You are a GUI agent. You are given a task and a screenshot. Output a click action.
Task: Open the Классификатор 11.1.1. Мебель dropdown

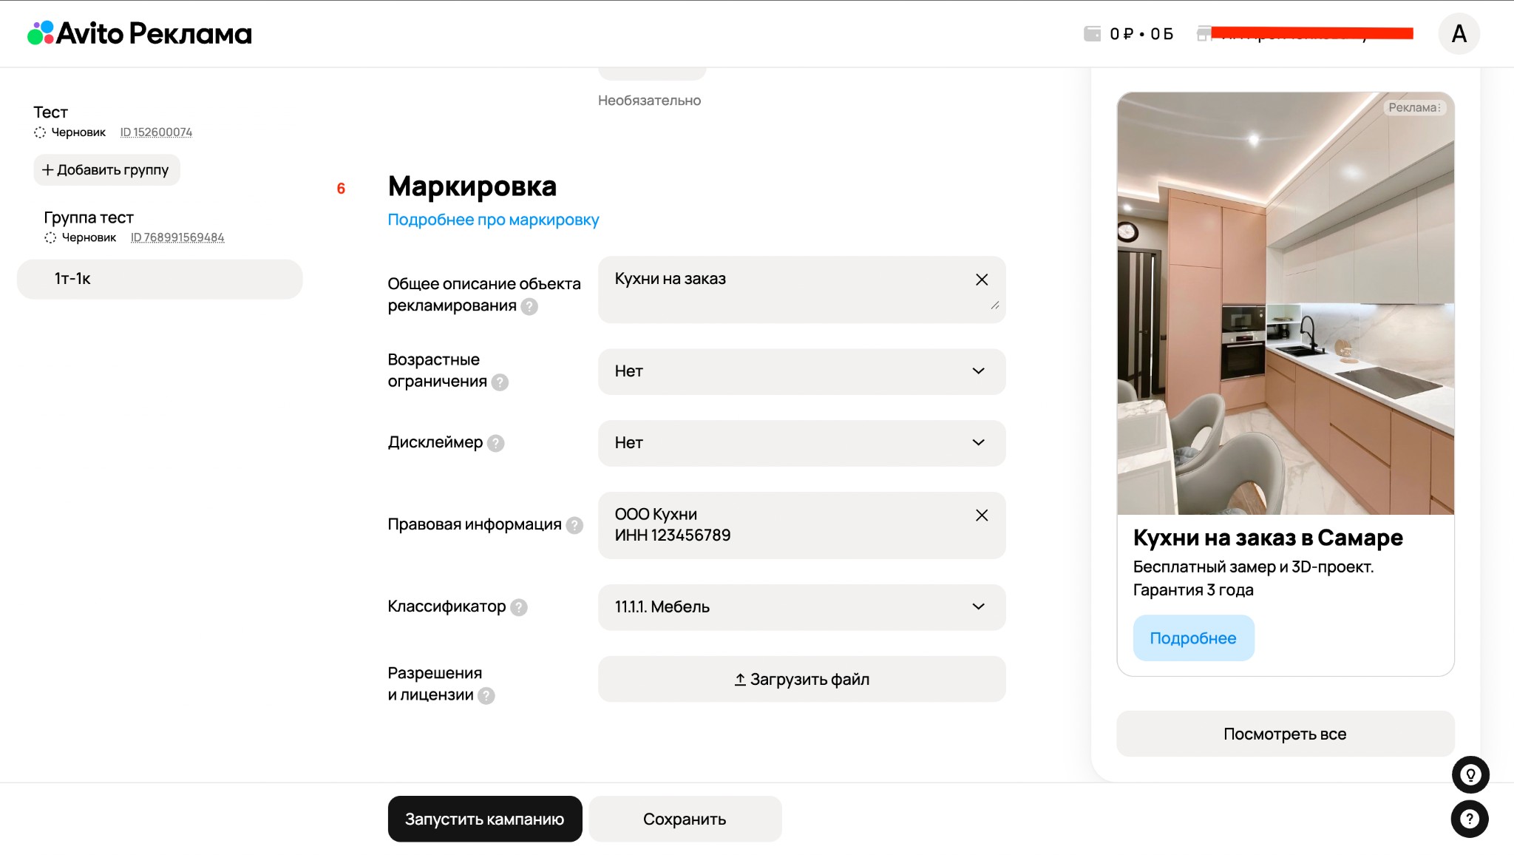click(x=801, y=607)
